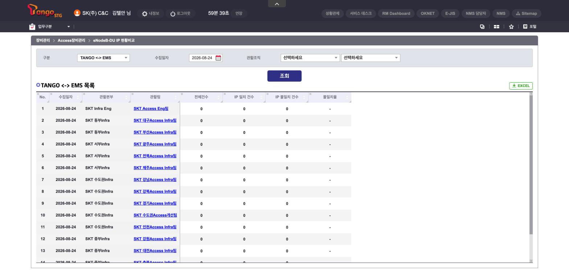Open the E-JIS header menu
Viewport: 569px width, 280px height.
point(450,13)
